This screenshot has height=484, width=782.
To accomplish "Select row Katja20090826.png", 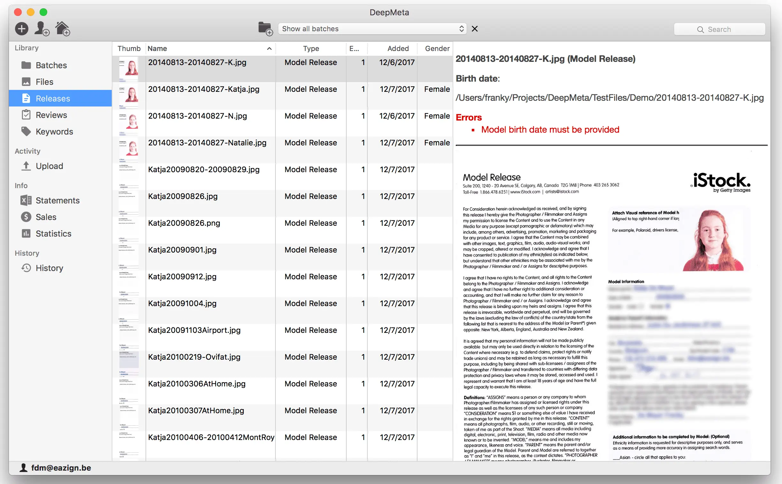I will 282,230.
